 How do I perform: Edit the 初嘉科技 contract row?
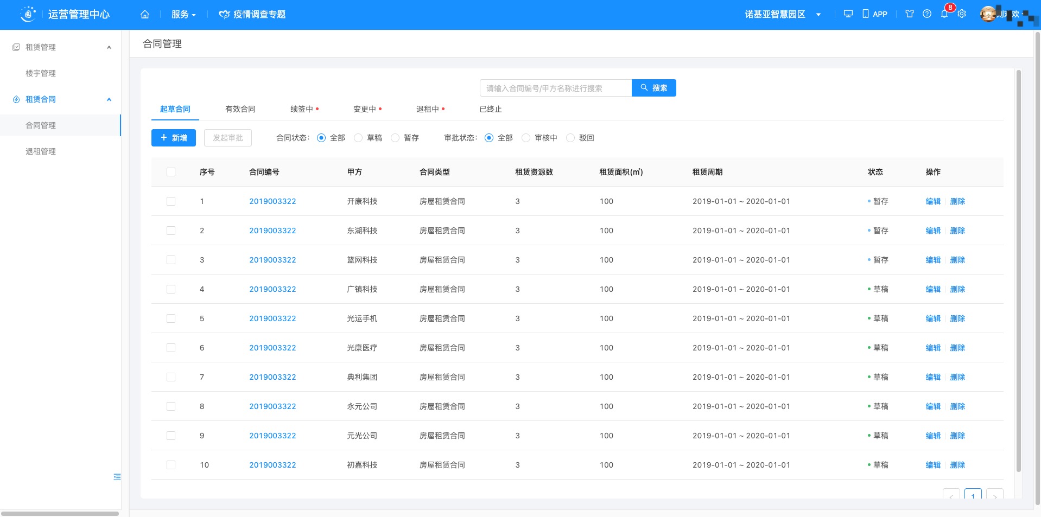point(933,465)
